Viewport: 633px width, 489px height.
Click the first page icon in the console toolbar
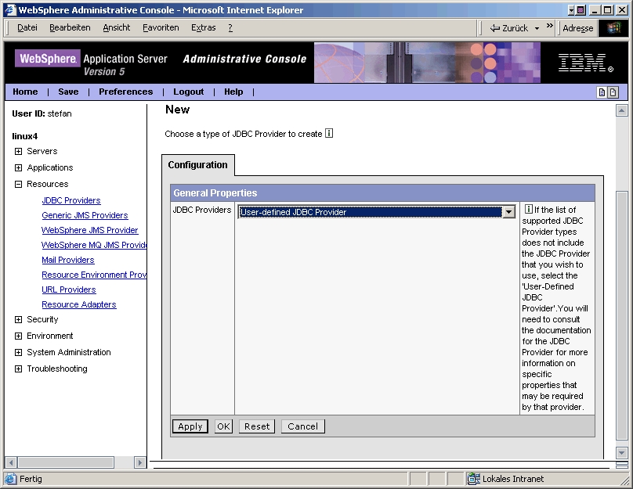[x=602, y=92]
